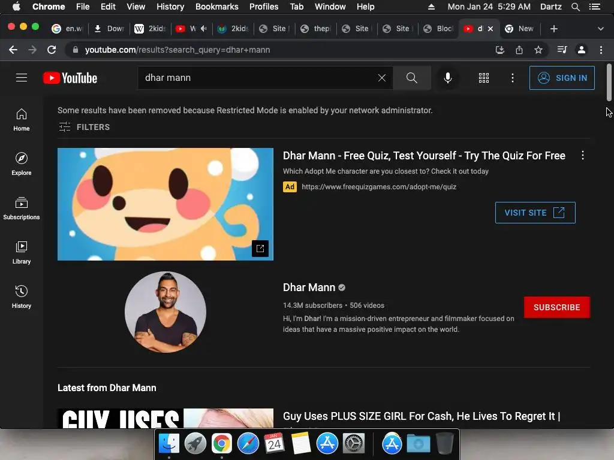Click the VISIT SITE button
The width and height of the screenshot is (614, 460).
pos(535,213)
